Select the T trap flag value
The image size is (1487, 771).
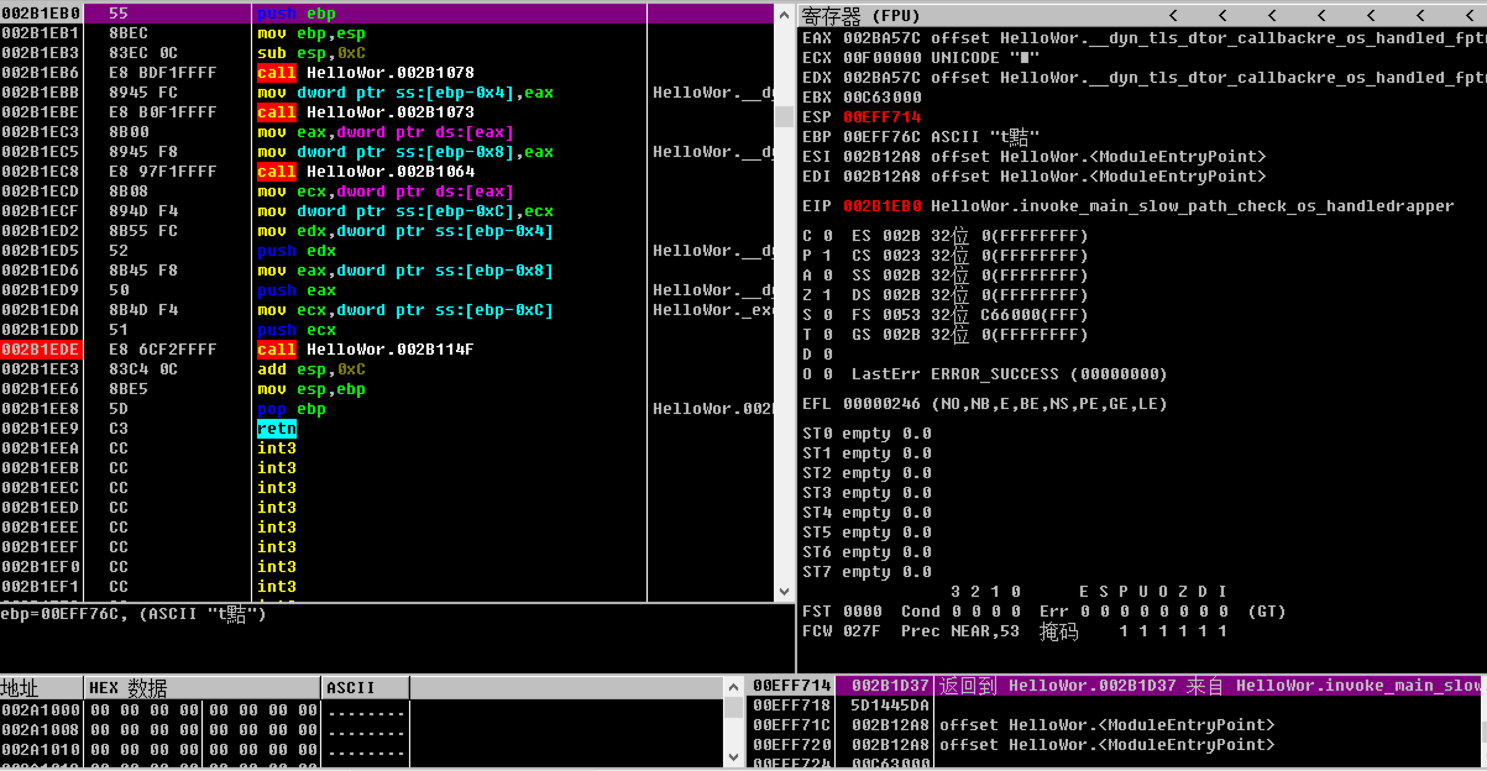[828, 334]
